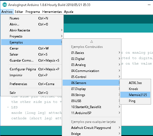Open the Ping sensor example
Screen dimensions: 153x136
[135, 101]
